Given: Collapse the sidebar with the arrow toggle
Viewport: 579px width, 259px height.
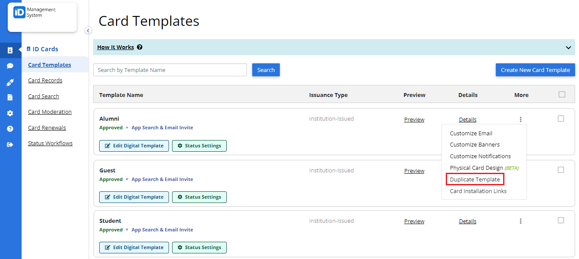Looking at the screenshot, I should click(88, 30).
